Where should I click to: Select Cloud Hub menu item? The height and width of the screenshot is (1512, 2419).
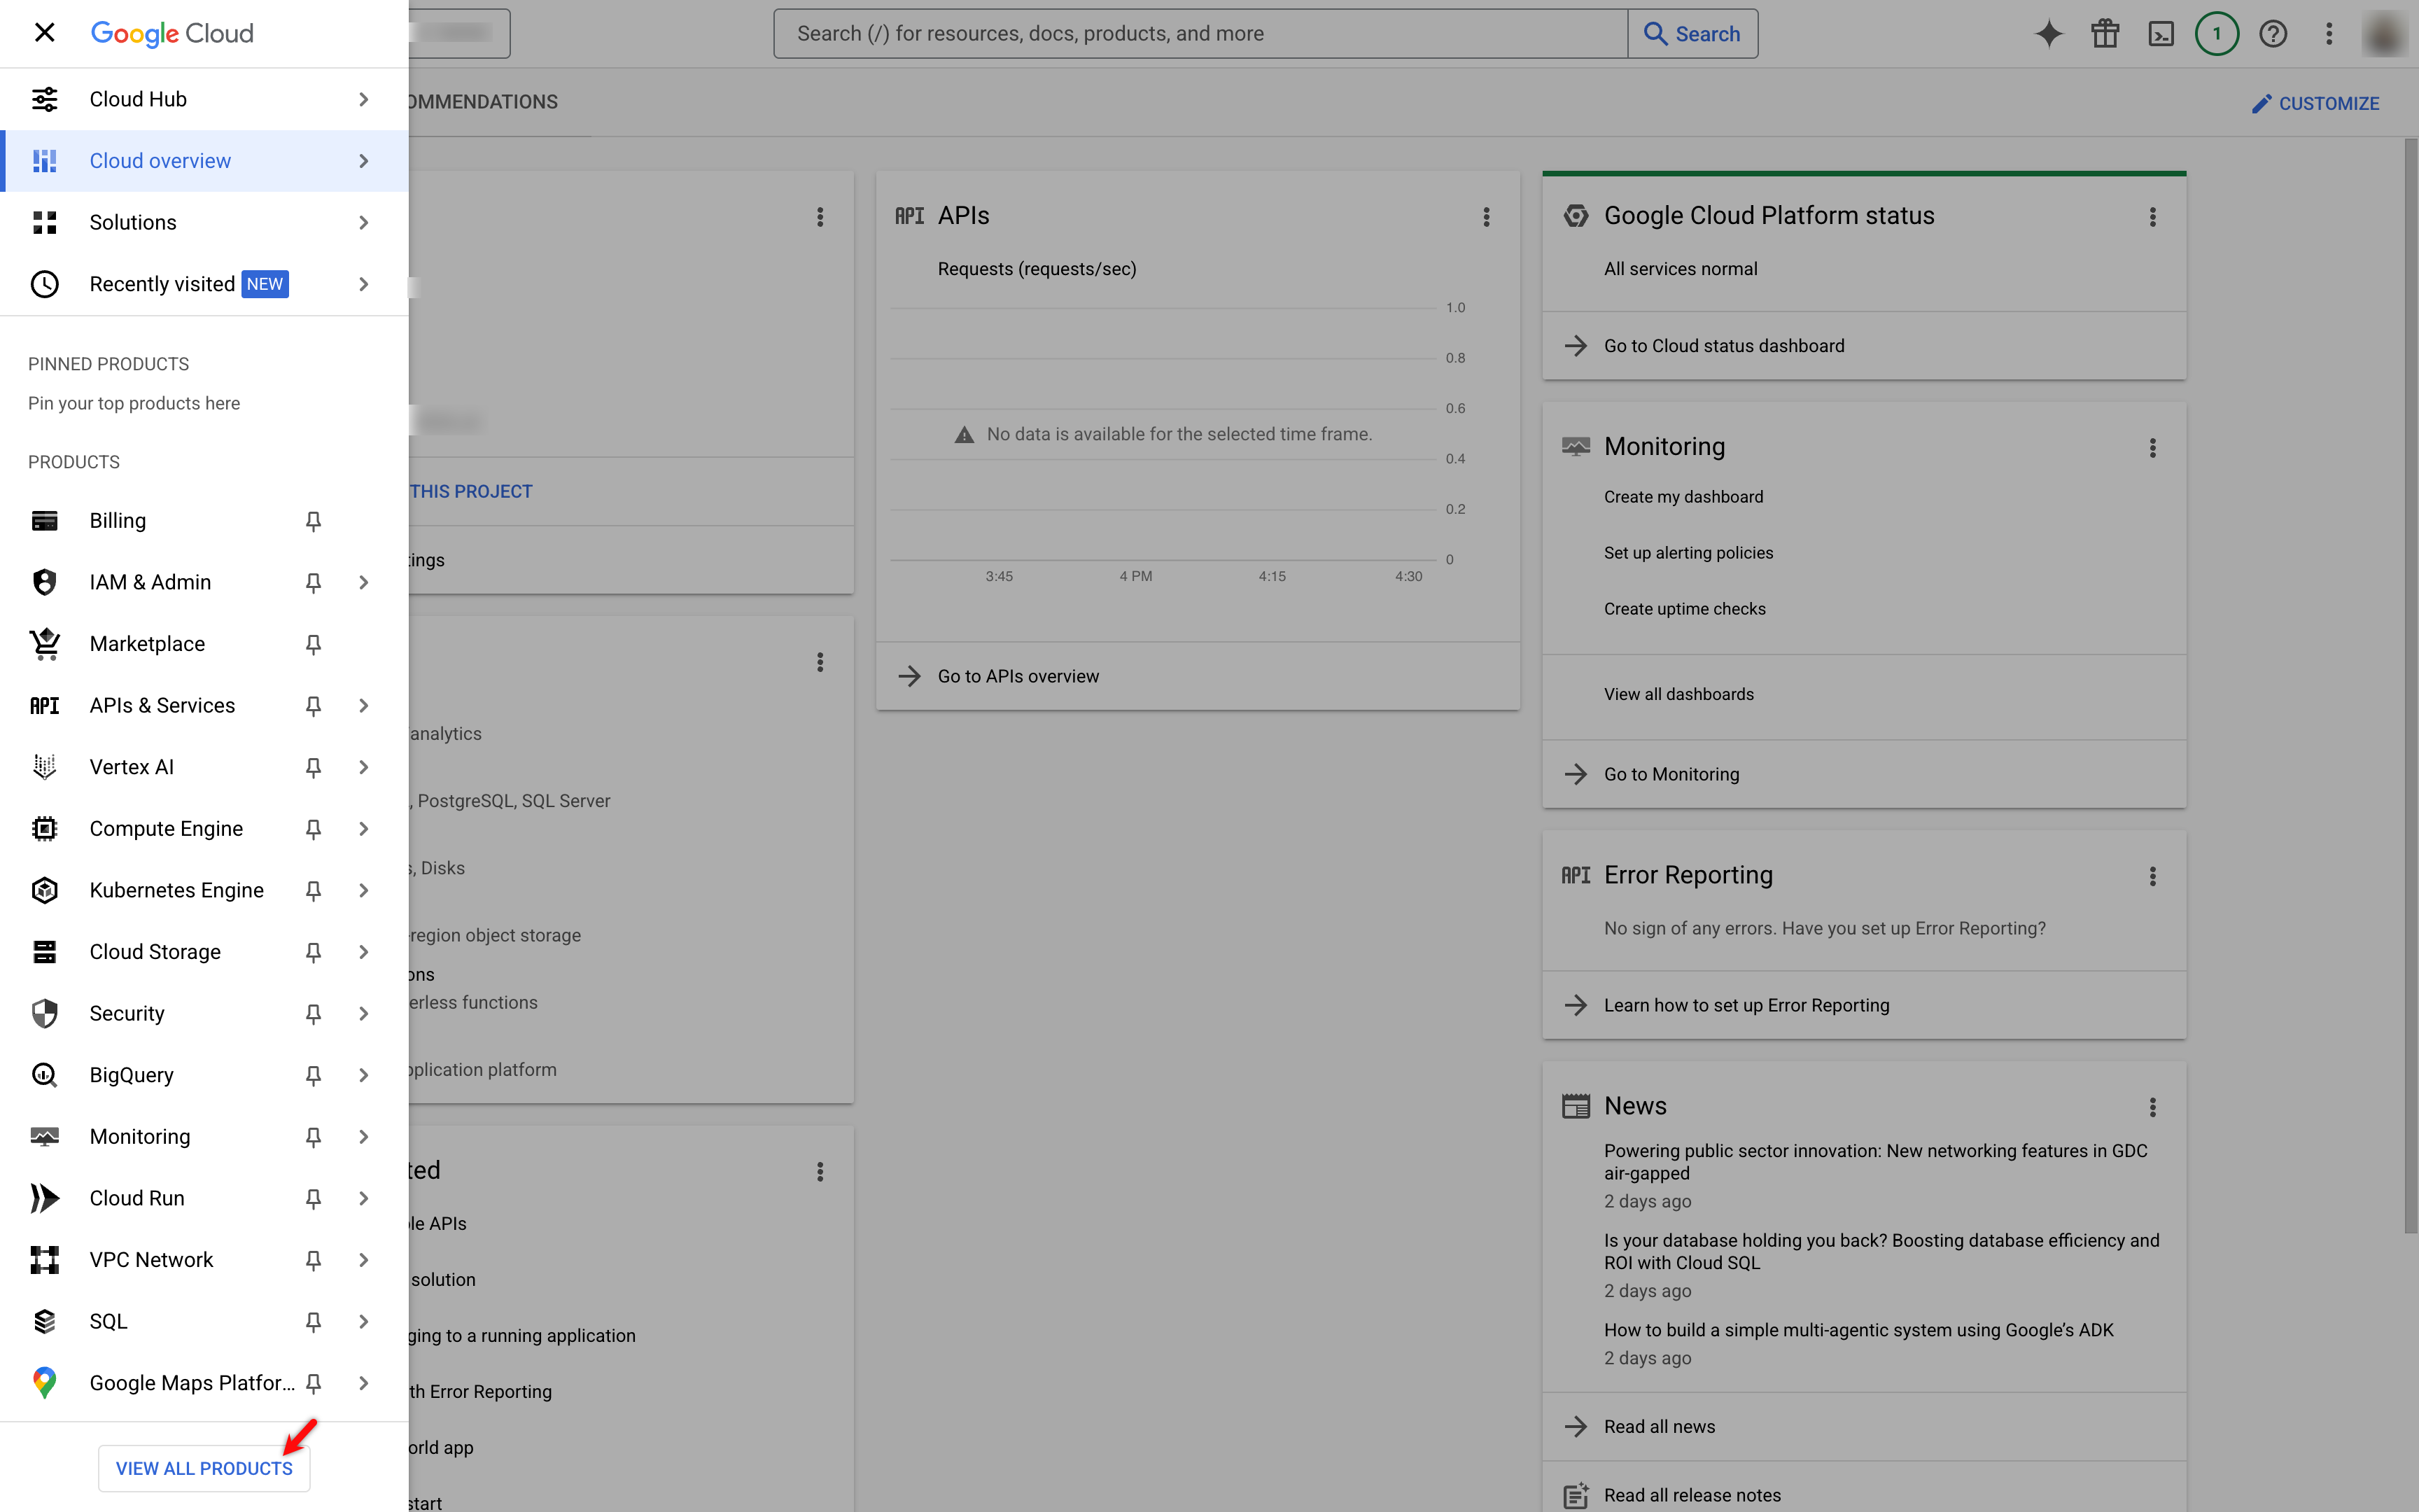coord(138,99)
